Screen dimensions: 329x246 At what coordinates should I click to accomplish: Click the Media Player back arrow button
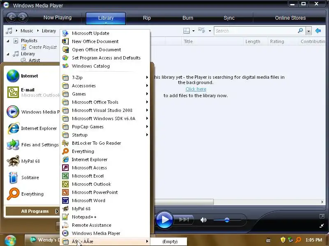click(12, 17)
